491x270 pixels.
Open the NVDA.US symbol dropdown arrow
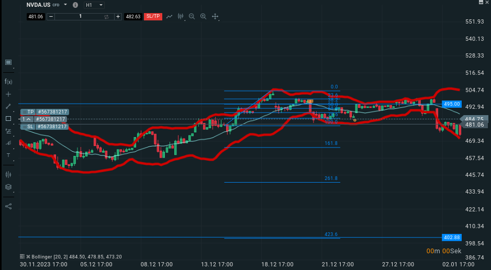point(65,5)
